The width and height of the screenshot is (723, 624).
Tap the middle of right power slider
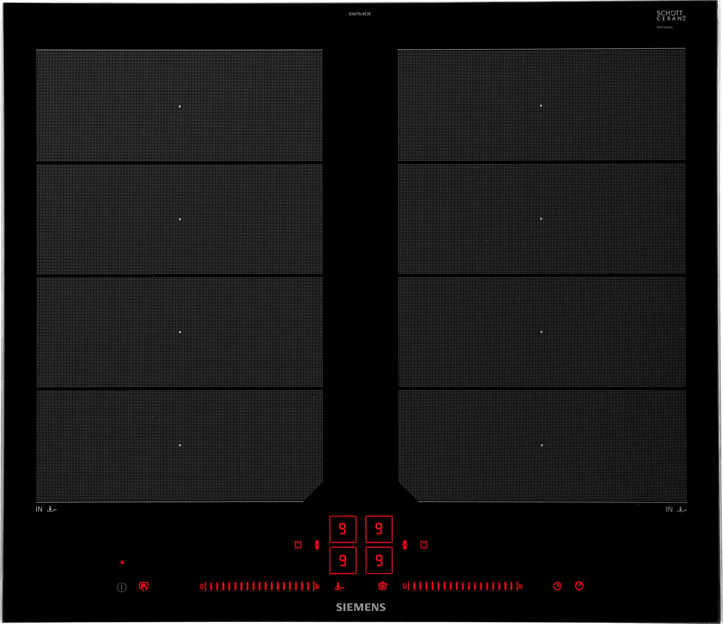463,586
